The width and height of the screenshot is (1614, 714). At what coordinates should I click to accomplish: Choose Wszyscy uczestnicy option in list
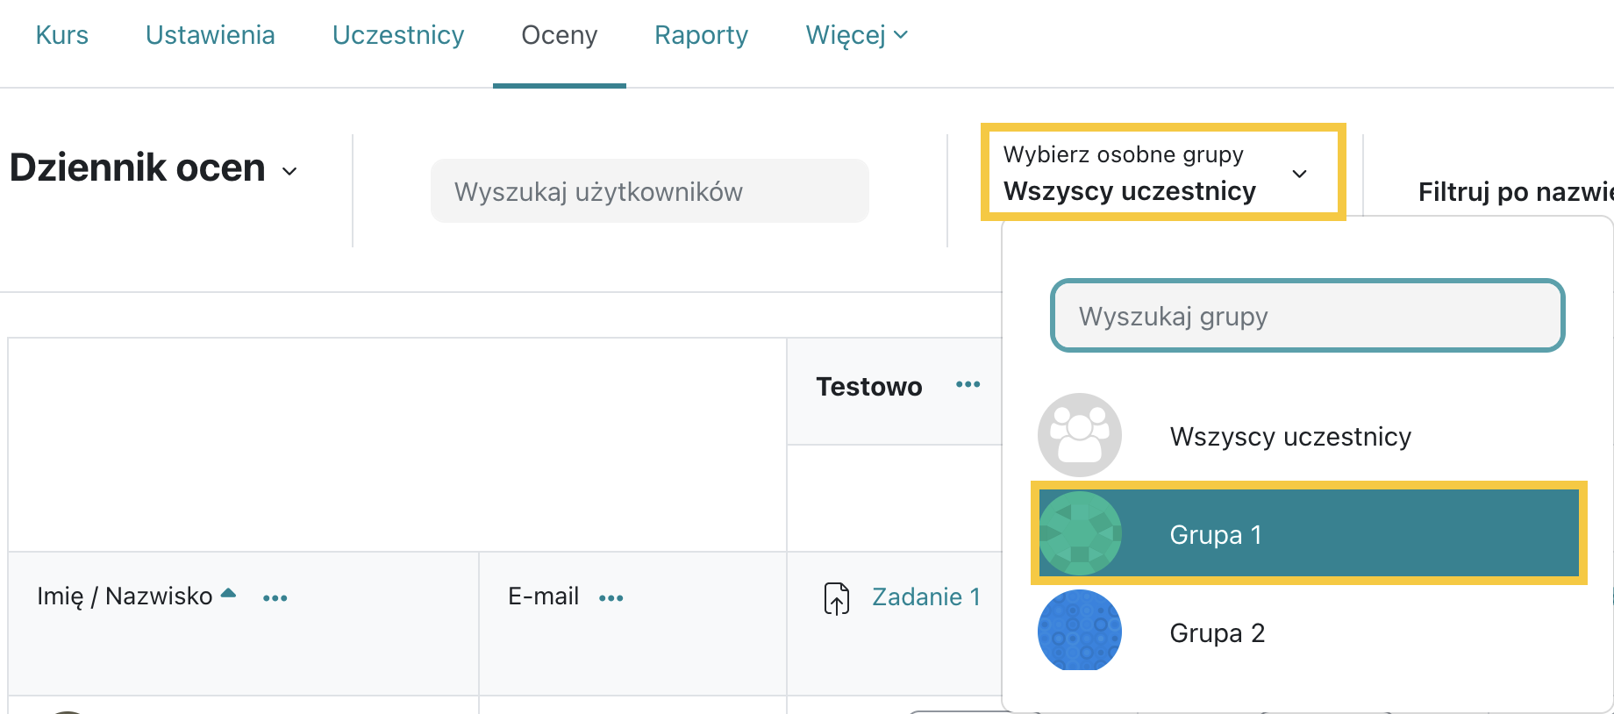(1307, 436)
